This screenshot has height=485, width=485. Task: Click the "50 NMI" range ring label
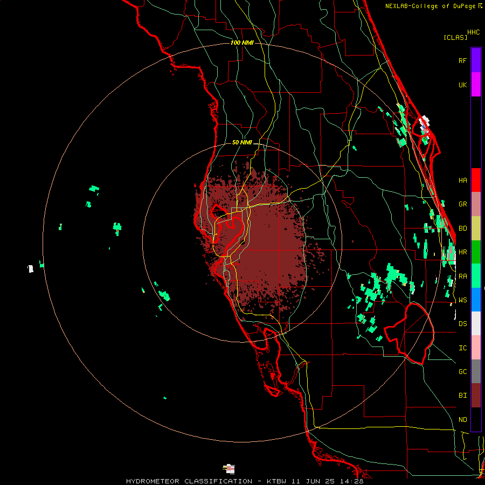pos(242,142)
